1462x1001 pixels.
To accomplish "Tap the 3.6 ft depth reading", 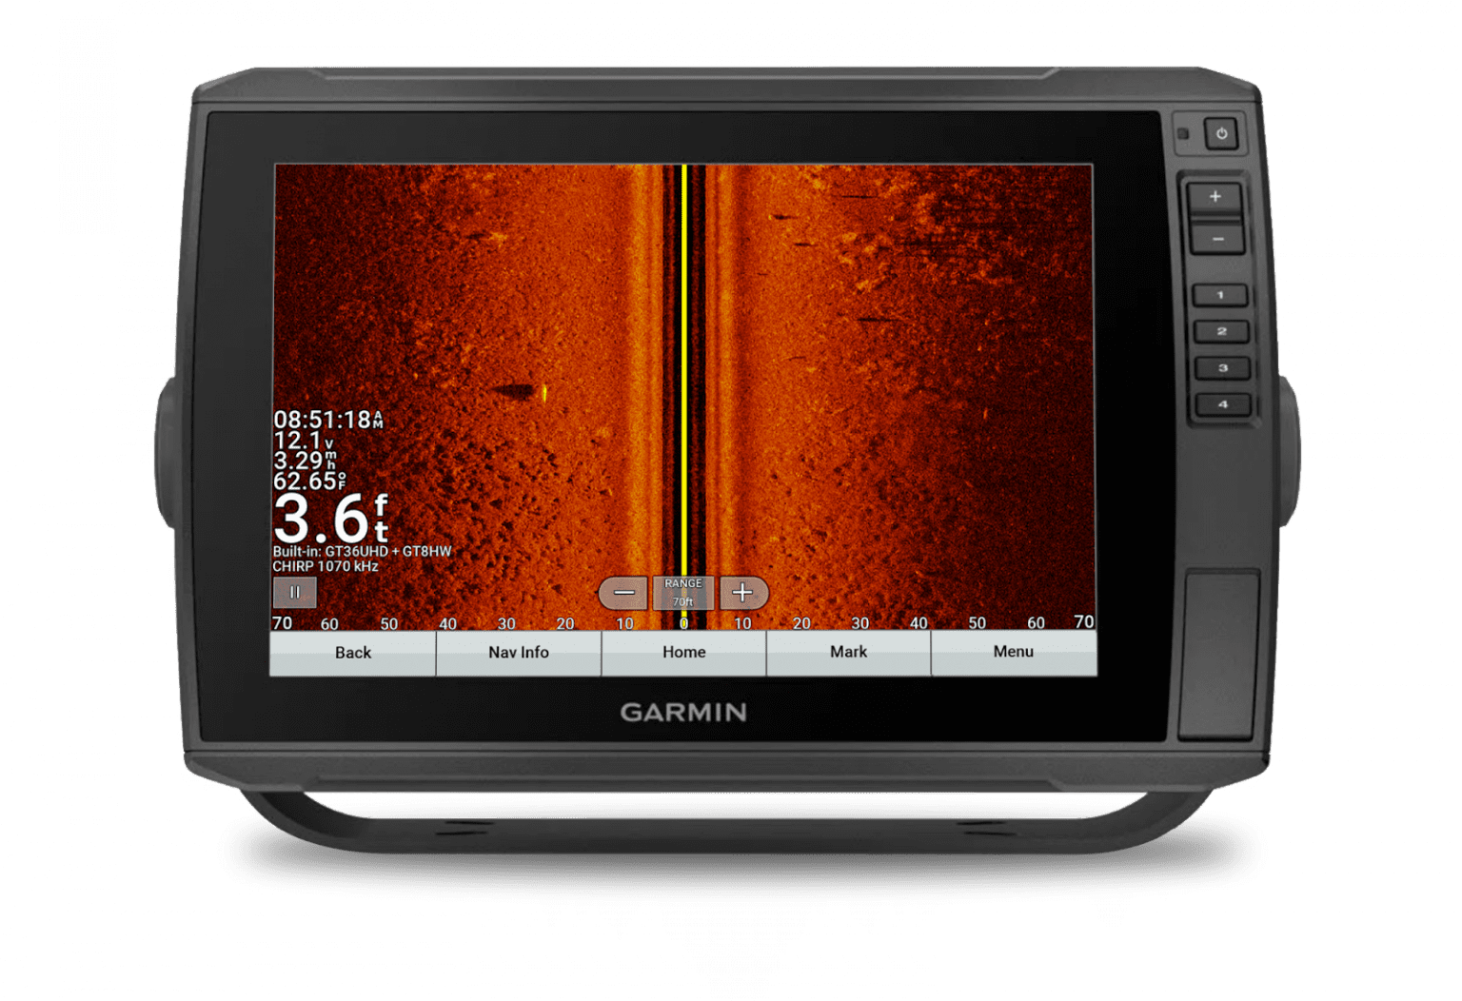I will tap(330, 519).
